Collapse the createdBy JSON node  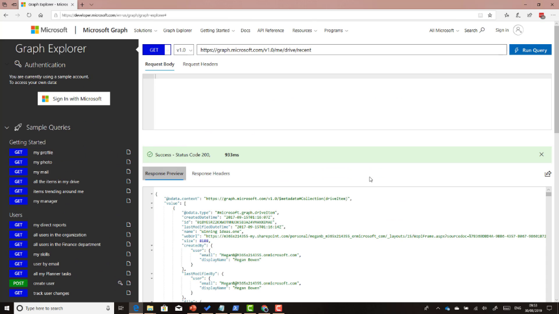click(152, 246)
